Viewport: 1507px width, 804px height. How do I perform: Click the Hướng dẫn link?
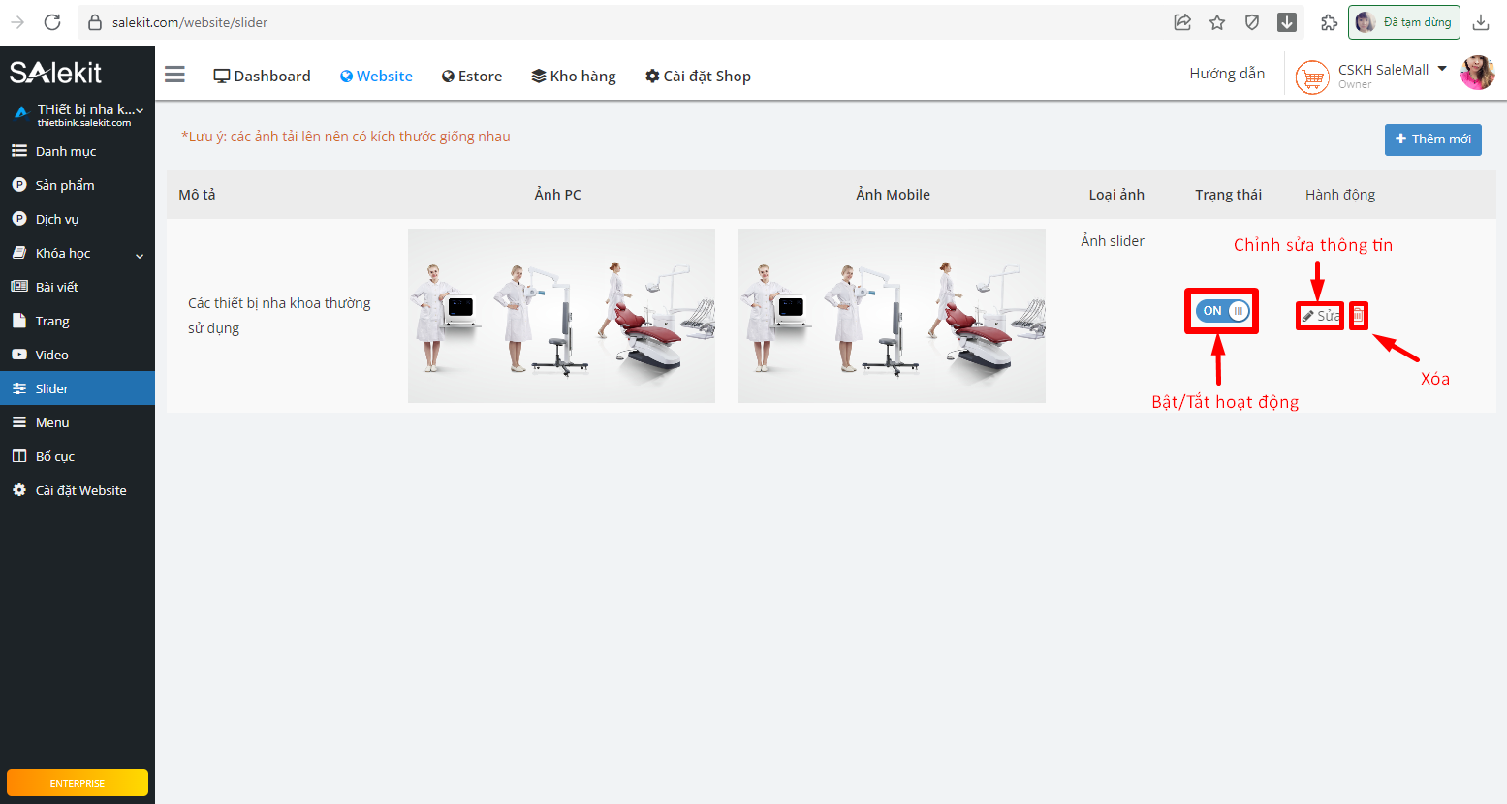click(1227, 74)
